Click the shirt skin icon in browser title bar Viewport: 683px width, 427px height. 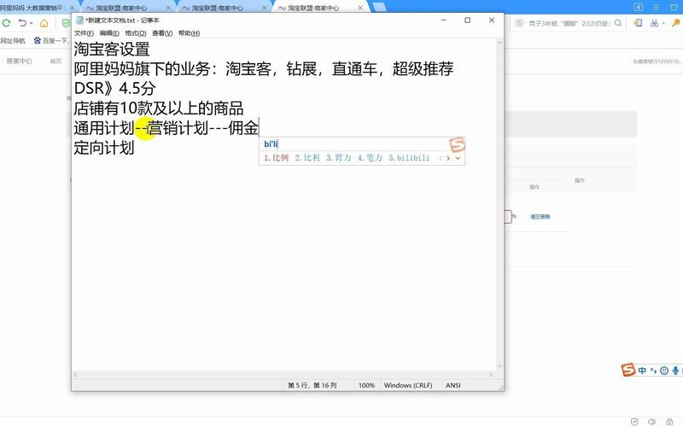[x=674, y=7]
